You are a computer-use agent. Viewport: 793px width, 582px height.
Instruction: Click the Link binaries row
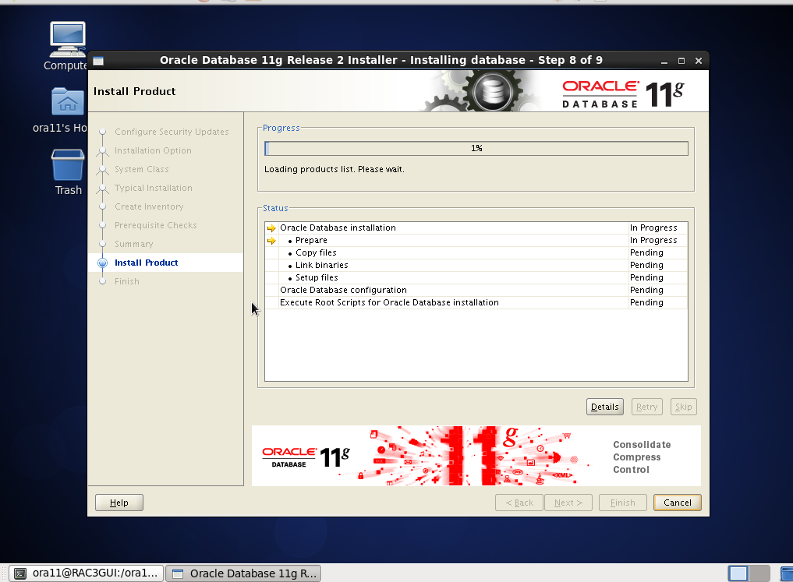[x=476, y=265]
